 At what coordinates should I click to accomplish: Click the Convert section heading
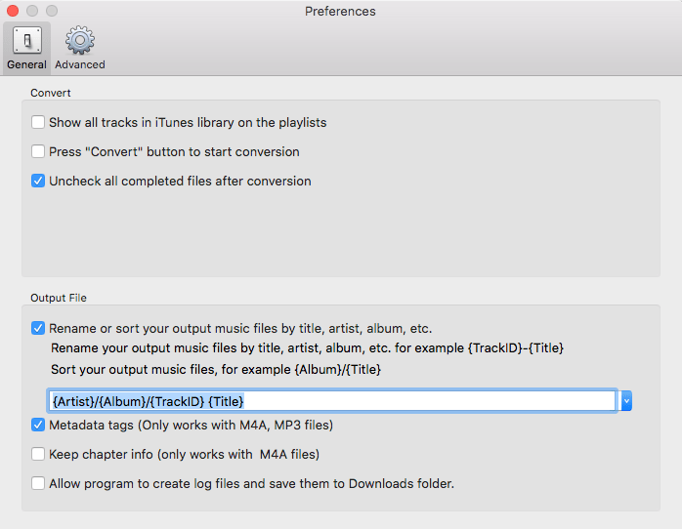(51, 93)
